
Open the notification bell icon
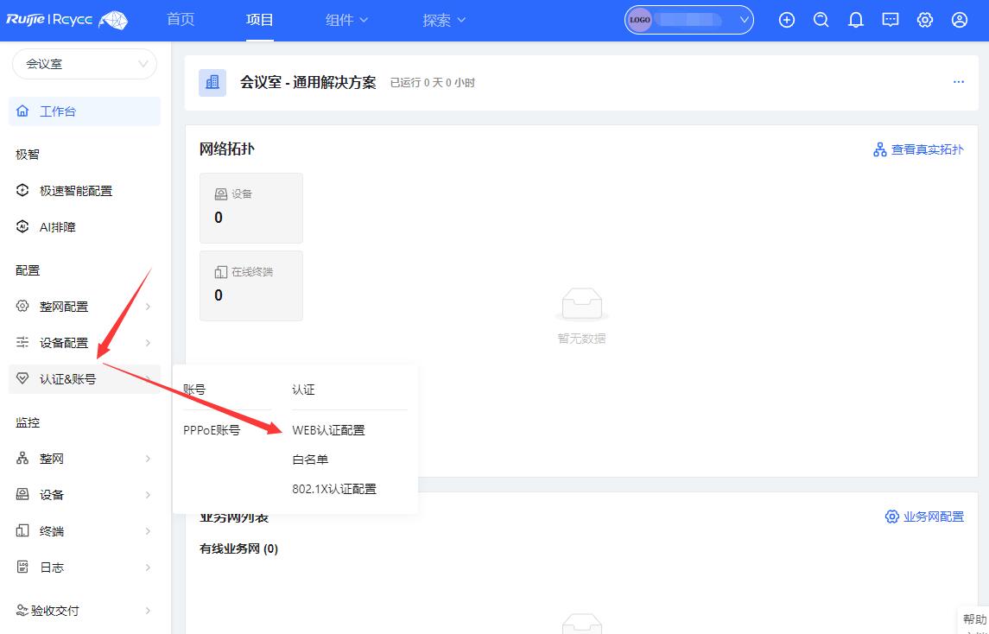pyautogui.click(x=856, y=20)
